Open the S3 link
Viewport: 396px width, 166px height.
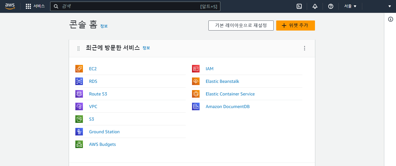tap(92, 119)
